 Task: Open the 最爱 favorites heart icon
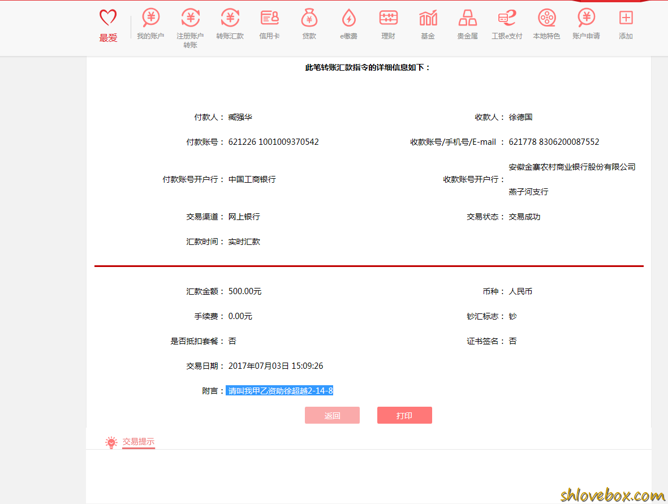[x=108, y=18]
